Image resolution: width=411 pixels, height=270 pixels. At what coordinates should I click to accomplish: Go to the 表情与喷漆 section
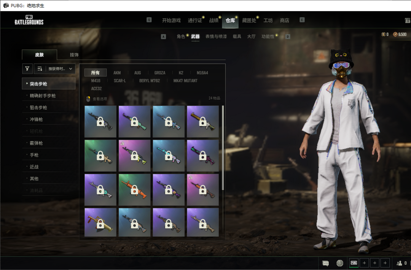click(x=216, y=37)
